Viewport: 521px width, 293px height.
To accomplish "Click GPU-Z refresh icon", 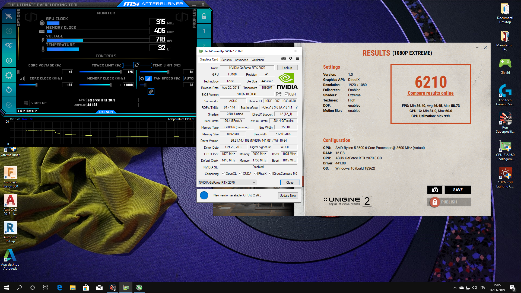I will [291, 58].
